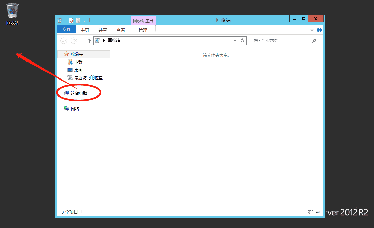Open the Network item in the sidebar
Viewport: 374px width, 228px height.
tap(76, 108)
